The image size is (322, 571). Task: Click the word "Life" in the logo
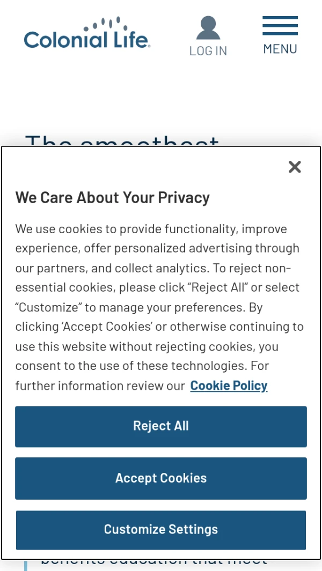pos(131,40)
